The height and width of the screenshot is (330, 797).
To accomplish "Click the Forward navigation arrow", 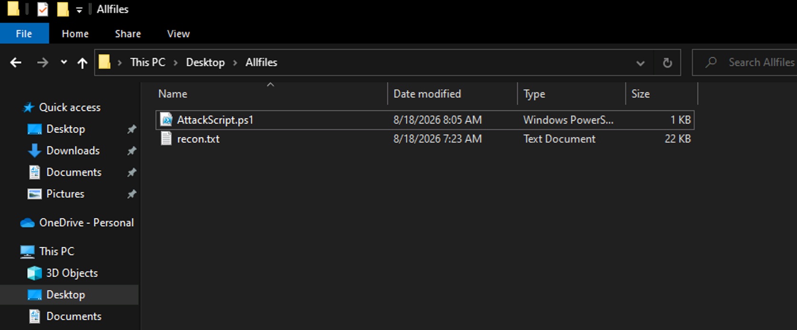I will [x=42, y=62].
